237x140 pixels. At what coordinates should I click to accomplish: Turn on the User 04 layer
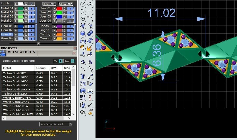click(x=70, y=21)
